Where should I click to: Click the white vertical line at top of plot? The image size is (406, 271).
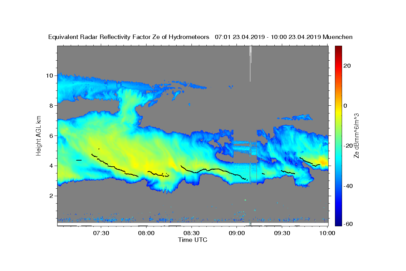coord(250,64)
